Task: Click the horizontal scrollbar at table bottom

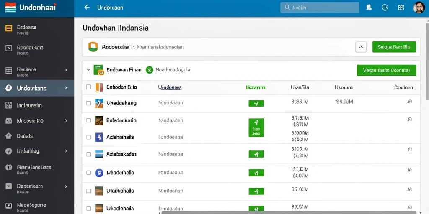Action: pos(289,212)
